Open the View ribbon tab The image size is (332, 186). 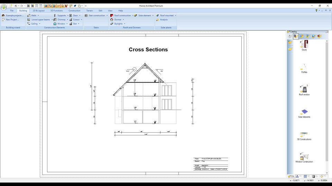(110, 11)
